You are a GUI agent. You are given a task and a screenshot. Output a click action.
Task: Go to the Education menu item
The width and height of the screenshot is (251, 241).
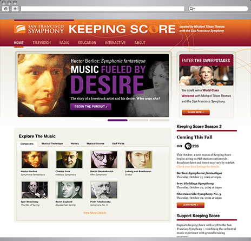[87, 43]
